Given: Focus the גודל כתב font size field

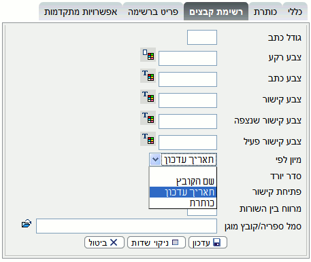Looking at the screenshot, I should click(x=202, y=37).
